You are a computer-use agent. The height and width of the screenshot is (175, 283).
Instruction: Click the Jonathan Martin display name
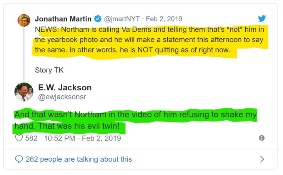coord(63,19)
